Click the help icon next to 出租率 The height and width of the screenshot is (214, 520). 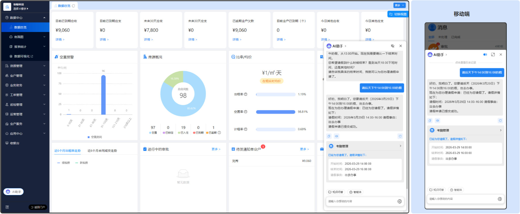[246, 94]
